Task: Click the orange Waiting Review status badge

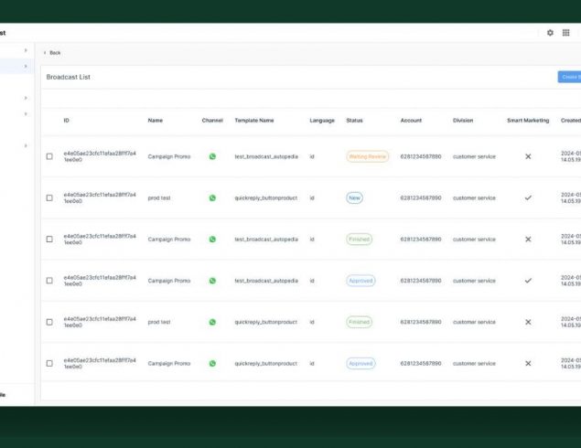Action: point(367,156)
